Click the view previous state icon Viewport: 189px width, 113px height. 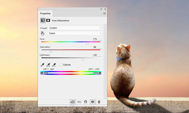pos(79,102)
